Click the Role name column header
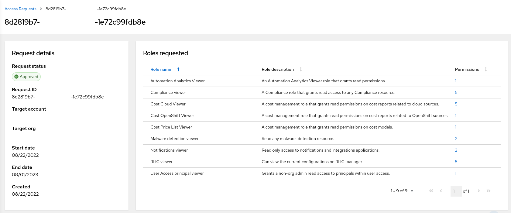511x213 pixels. tap(161, 69)
